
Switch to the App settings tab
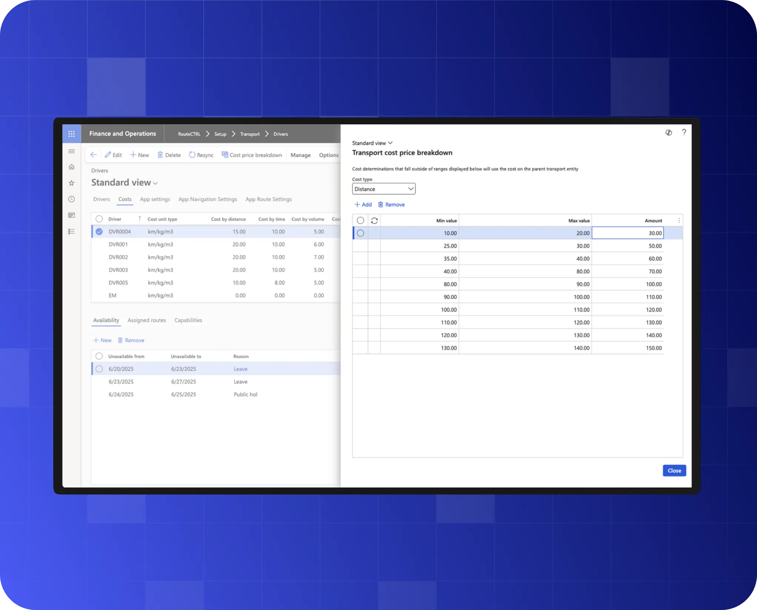[x=155, y=199]
